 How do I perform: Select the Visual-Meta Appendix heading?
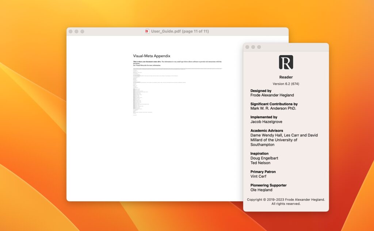[x=152, y=55]
